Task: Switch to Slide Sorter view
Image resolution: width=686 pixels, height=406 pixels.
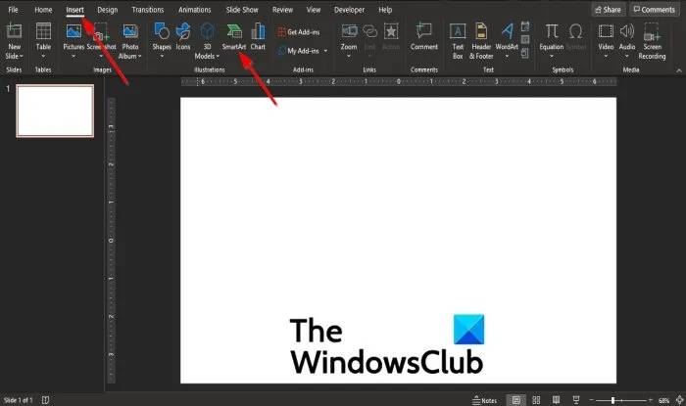Action: pyautogui.click(x=536, y=400)
